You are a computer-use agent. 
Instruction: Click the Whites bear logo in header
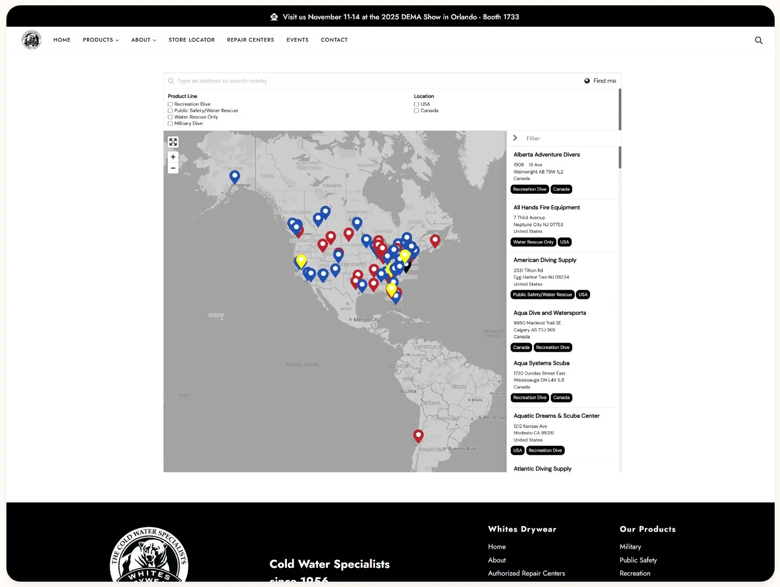[32, 40]
